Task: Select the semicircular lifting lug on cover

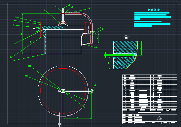Action: [63, 24]
